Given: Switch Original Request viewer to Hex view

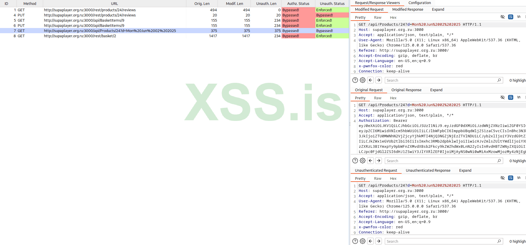Looking at the screenshot, I should [x=393, y=98].
